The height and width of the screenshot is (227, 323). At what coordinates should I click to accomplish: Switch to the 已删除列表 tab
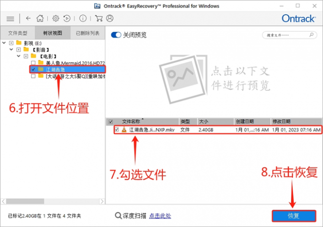coord(87,33)
